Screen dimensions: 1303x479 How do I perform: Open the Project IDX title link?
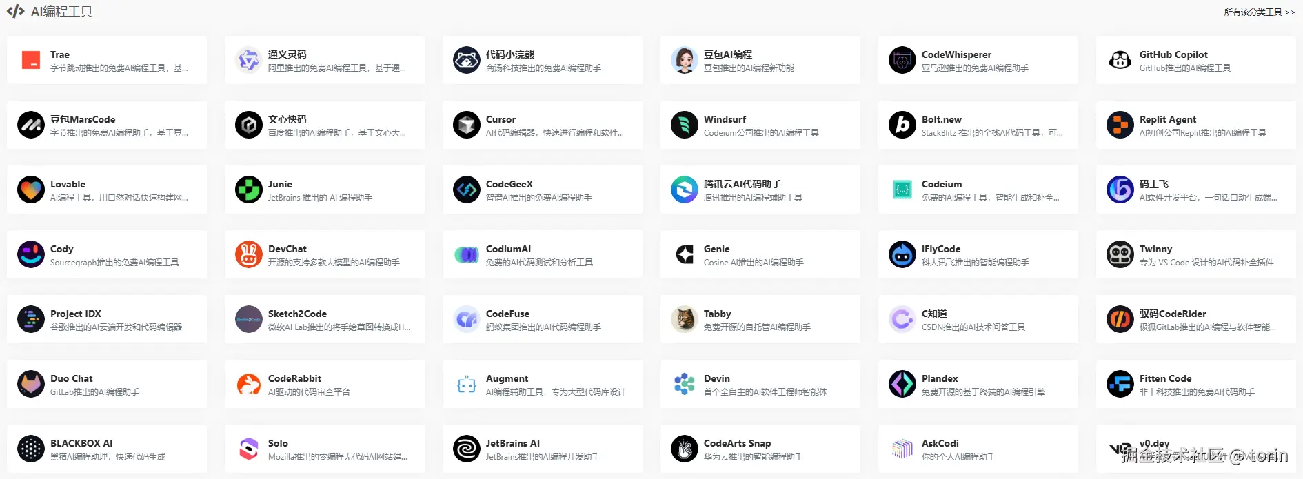pos(76,314)
